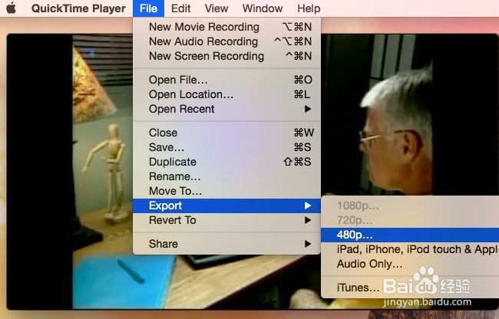Export as Audio Only…
499x319 pixels.
[x=410, y=264]
